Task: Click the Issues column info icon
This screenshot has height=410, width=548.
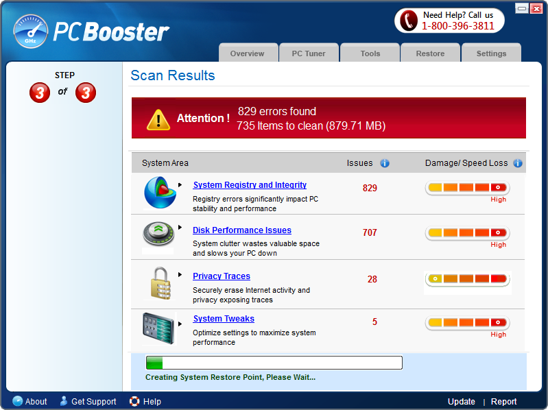Action: tap(385, 163)
